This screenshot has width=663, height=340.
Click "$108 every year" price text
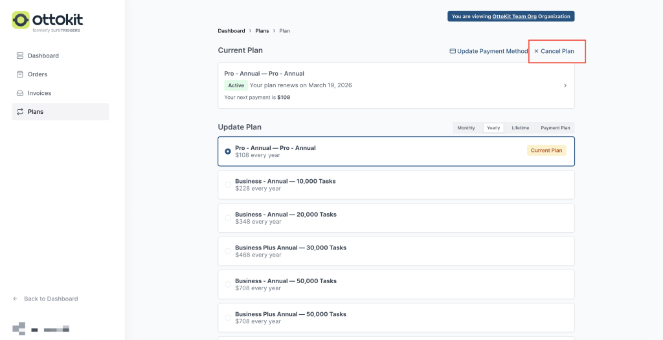[258, 155]
